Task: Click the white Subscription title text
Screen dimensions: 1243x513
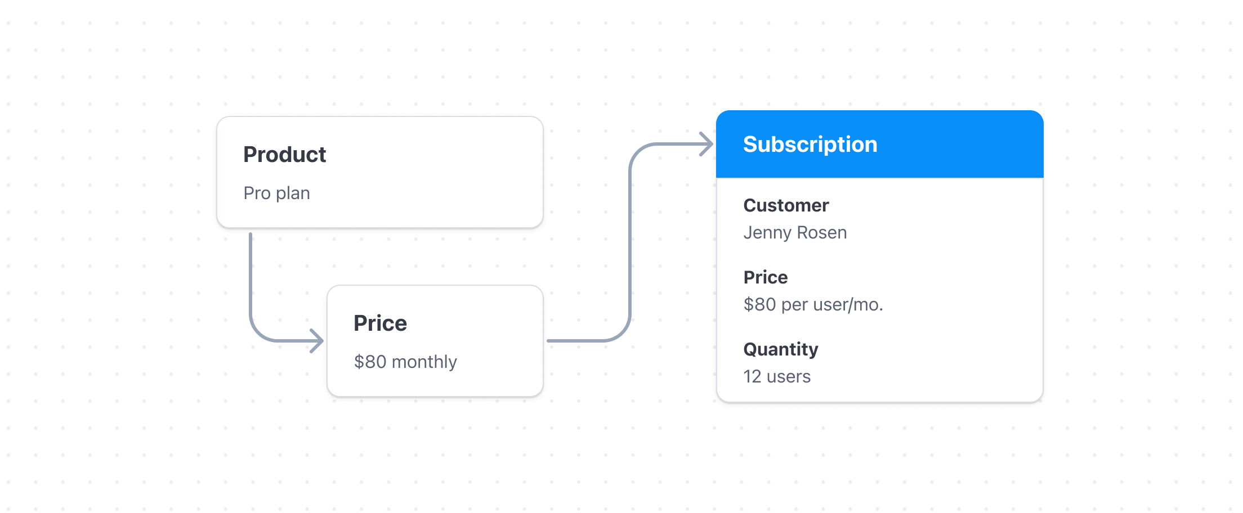Action: click(810, 145)
